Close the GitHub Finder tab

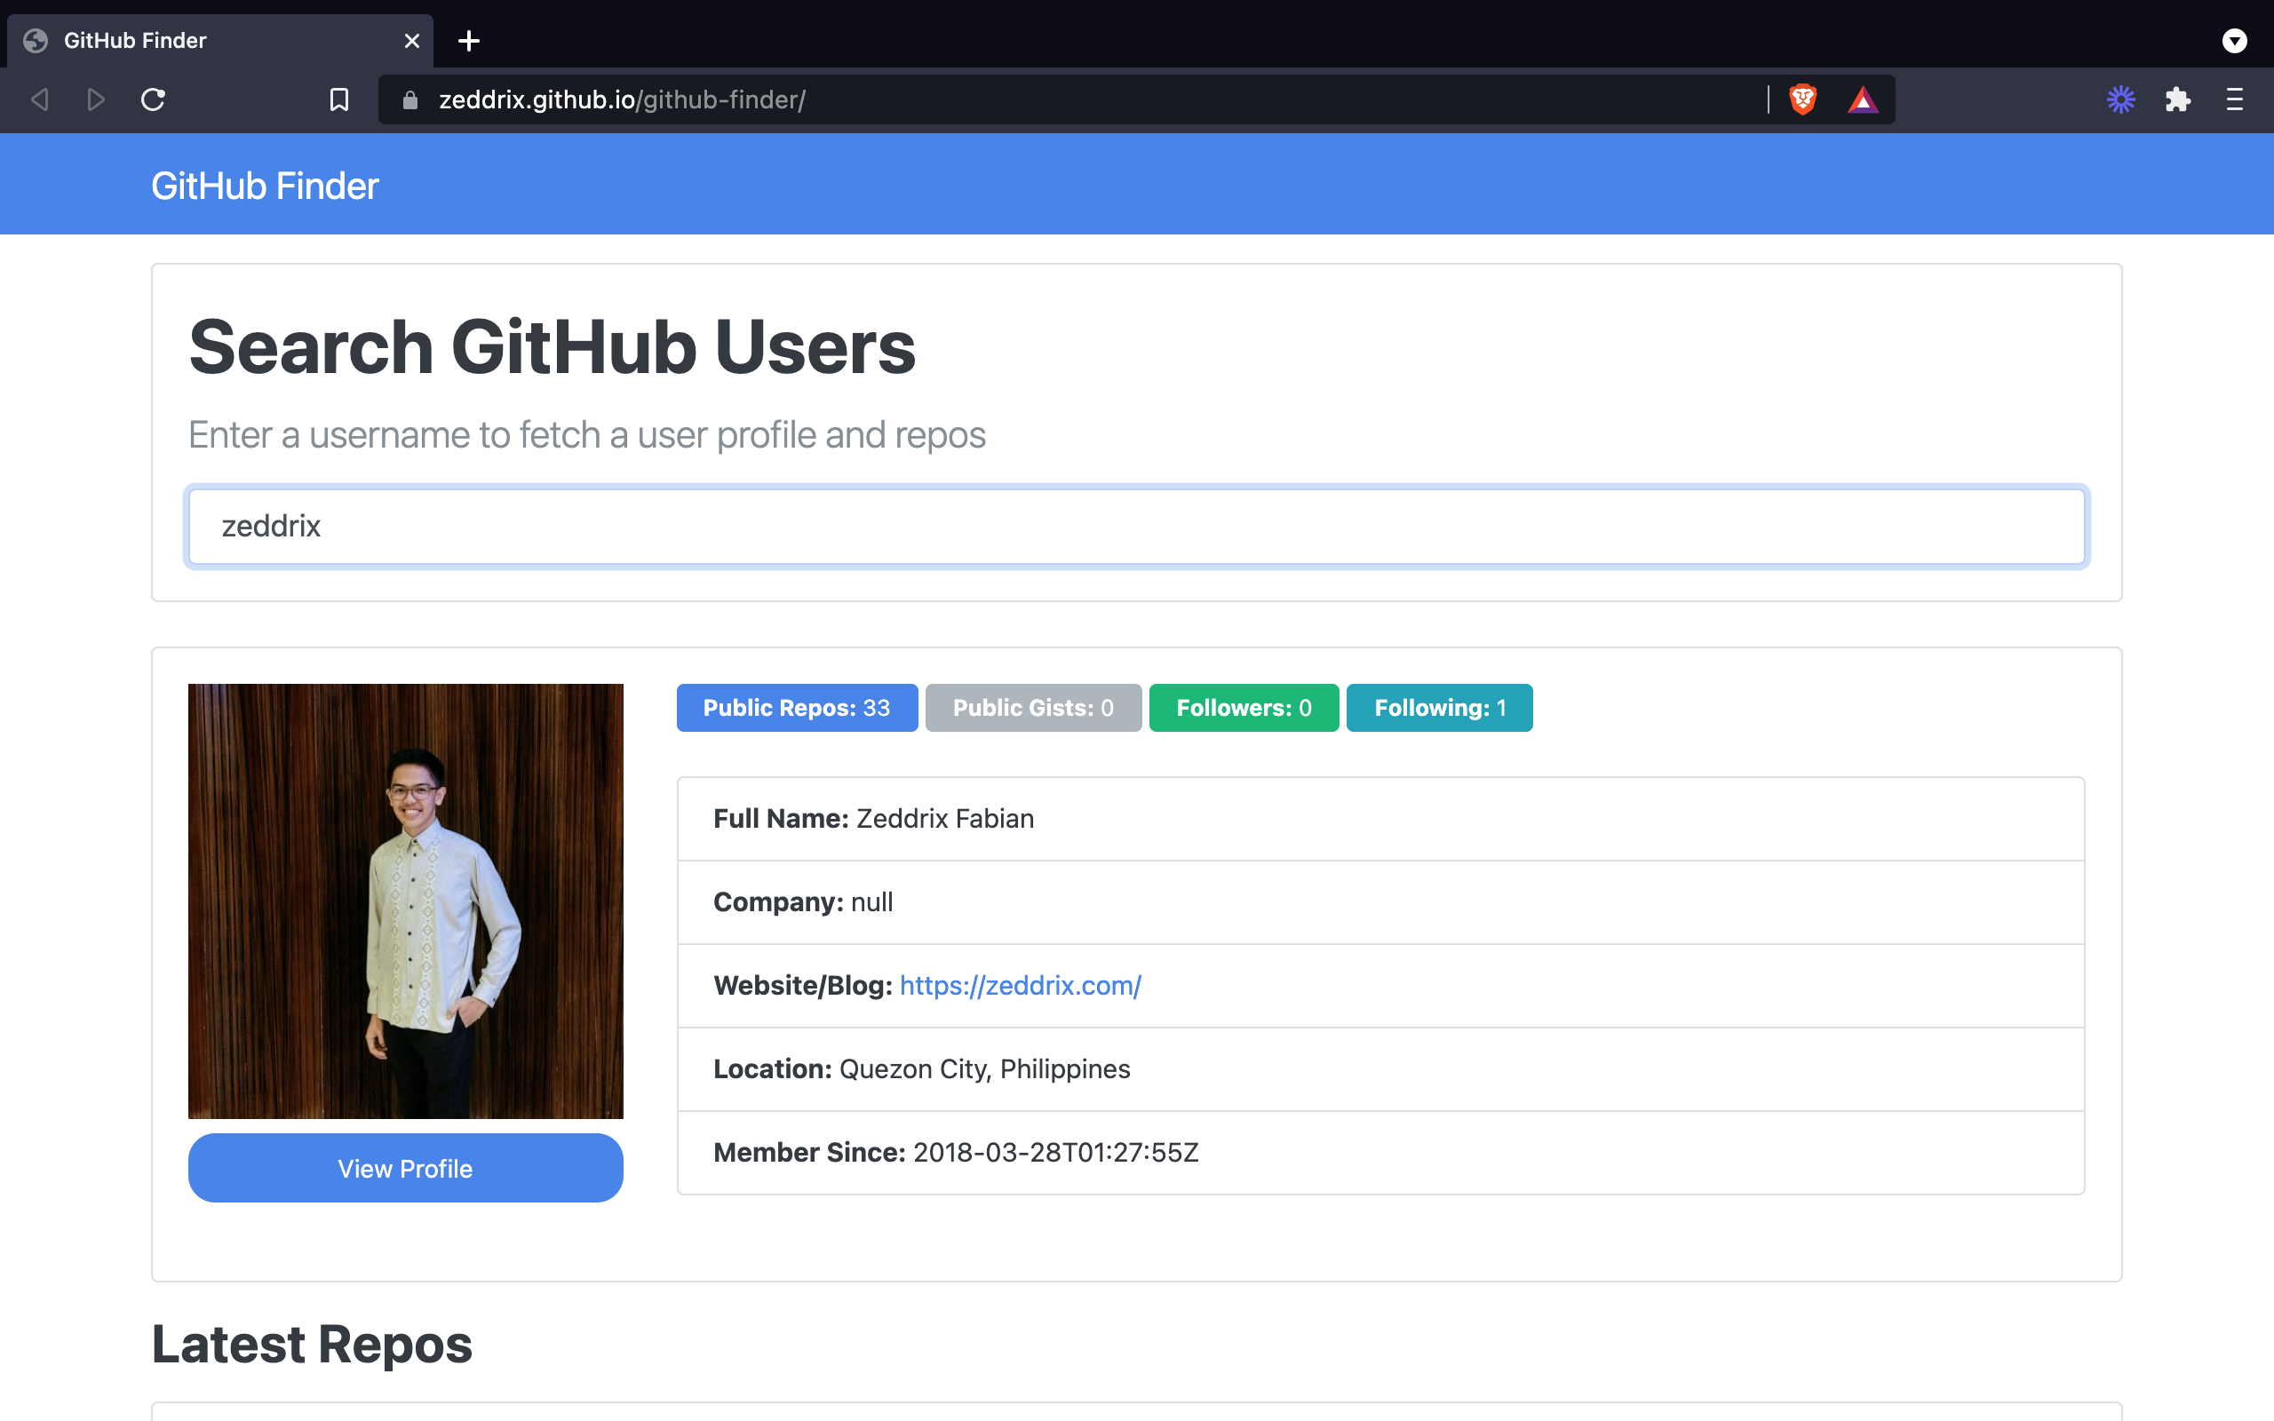pyautogui.click(x=411, y=41)
